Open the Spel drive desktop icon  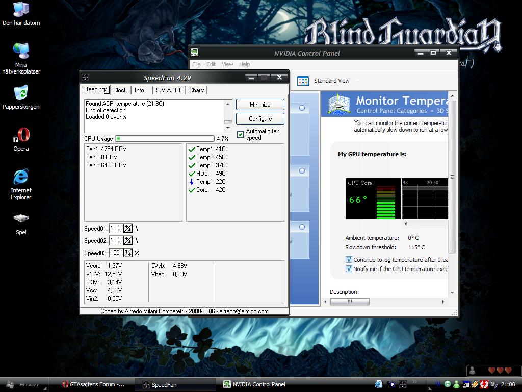pos(21,224)
